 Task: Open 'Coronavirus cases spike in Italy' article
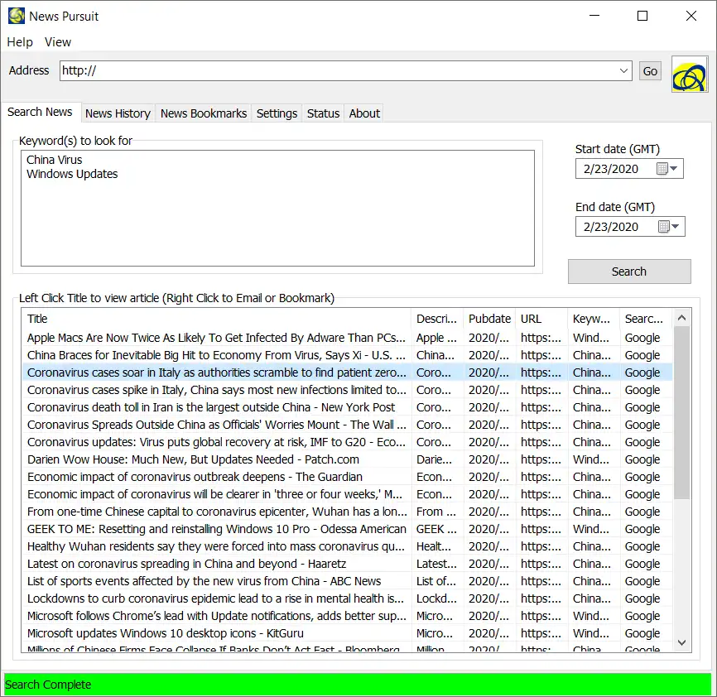216,390
